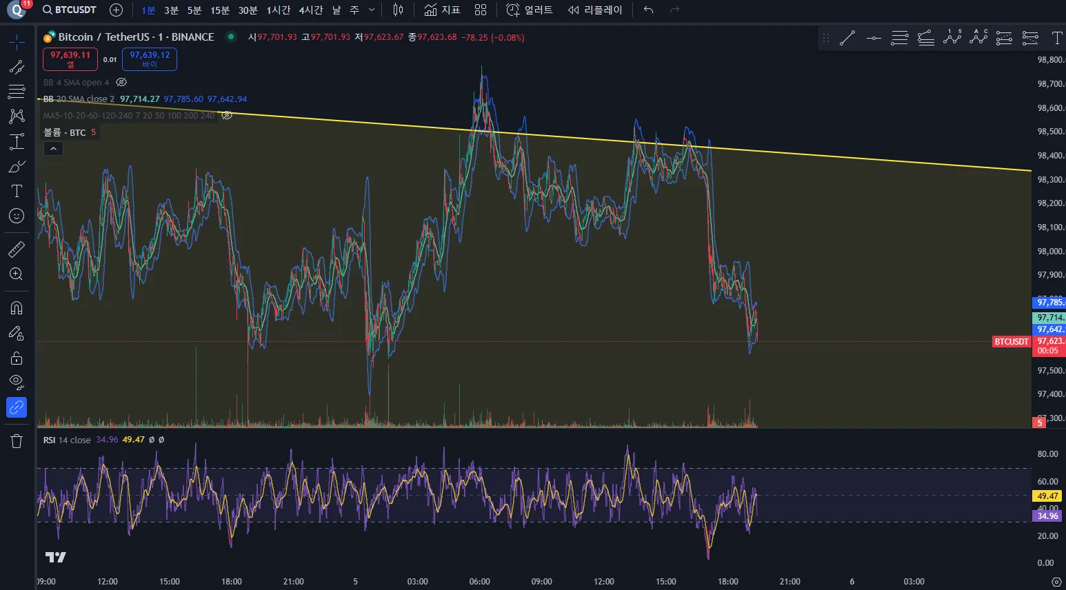1066x590 pixels.
Task: Open the candlestick chart type menu
Action: pos(398,10)
